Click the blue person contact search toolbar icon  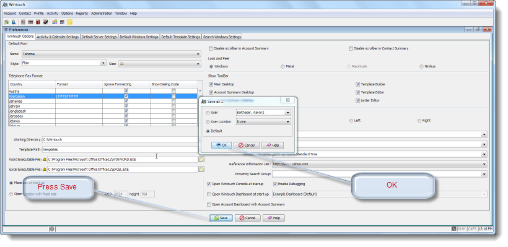[14, 22]
